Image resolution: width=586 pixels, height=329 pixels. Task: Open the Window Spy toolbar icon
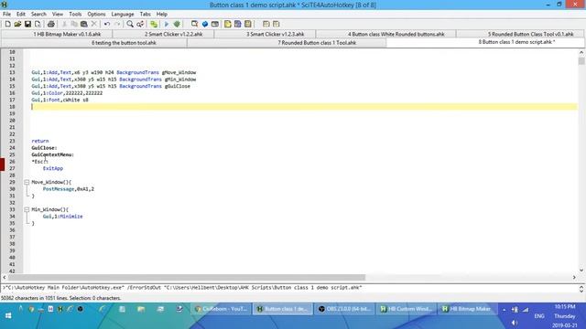[194, 24]
